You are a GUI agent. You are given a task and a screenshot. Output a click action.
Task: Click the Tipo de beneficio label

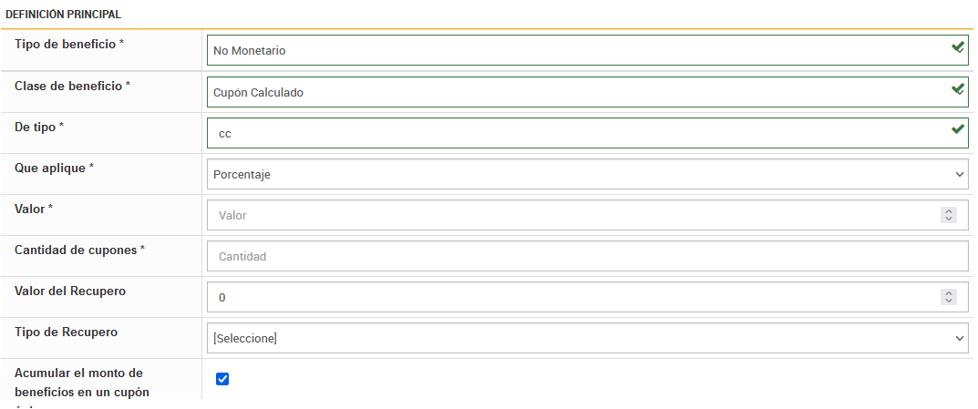[x=68, y=45]
